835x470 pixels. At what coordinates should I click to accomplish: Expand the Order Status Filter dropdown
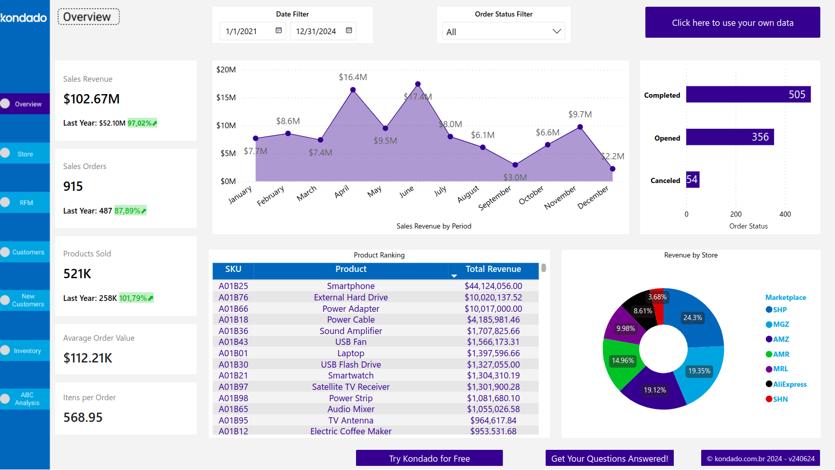pyautogui.click(x=556, y=32)
